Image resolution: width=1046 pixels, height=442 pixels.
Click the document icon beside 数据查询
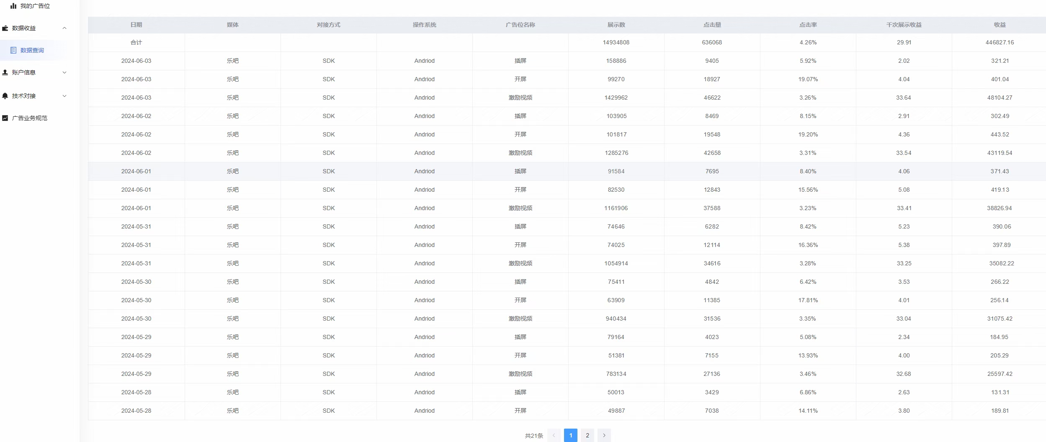pos(13,50)
